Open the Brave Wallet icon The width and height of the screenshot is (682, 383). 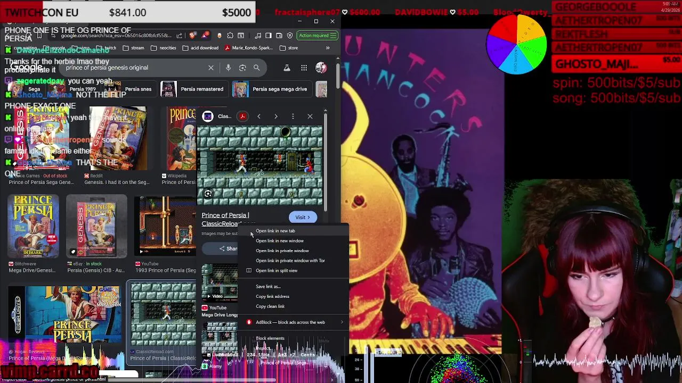(279, 36)
